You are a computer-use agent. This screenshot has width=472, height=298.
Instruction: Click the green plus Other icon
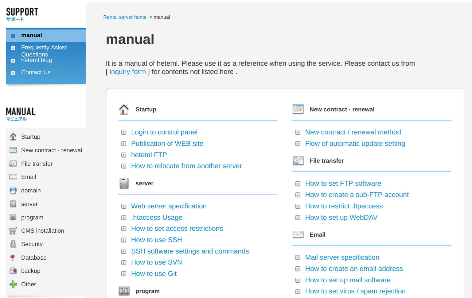pos(13,284)
